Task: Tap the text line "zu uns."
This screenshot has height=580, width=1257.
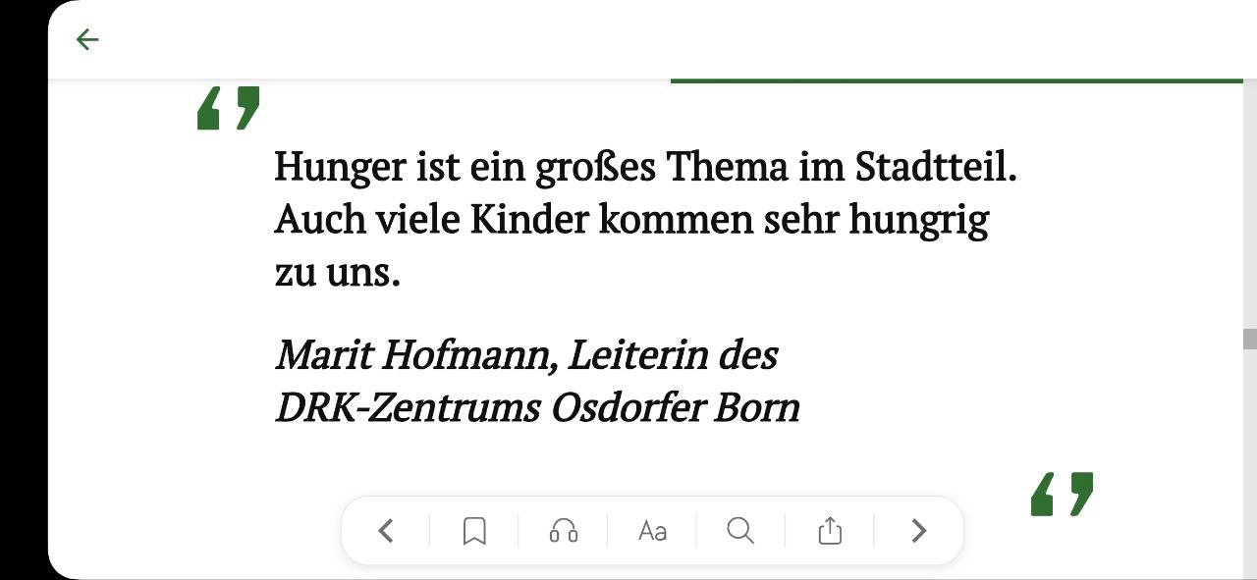Action: tap(338, 274)
